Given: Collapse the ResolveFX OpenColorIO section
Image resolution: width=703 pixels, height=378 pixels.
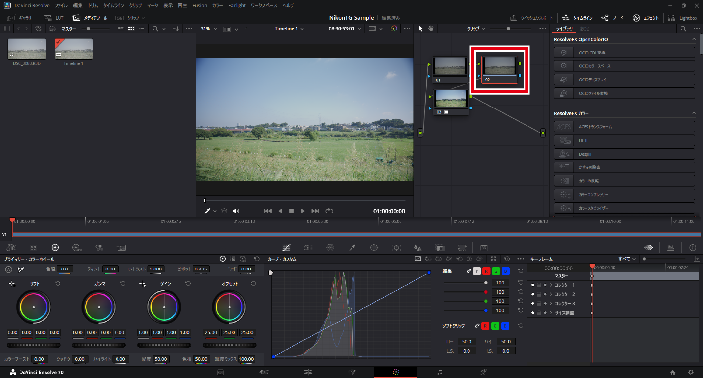Looking at the screenshot, I should (x=694, y=39).
